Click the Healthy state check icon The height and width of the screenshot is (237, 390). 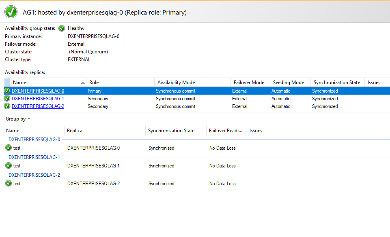click(x=61, y=28)
